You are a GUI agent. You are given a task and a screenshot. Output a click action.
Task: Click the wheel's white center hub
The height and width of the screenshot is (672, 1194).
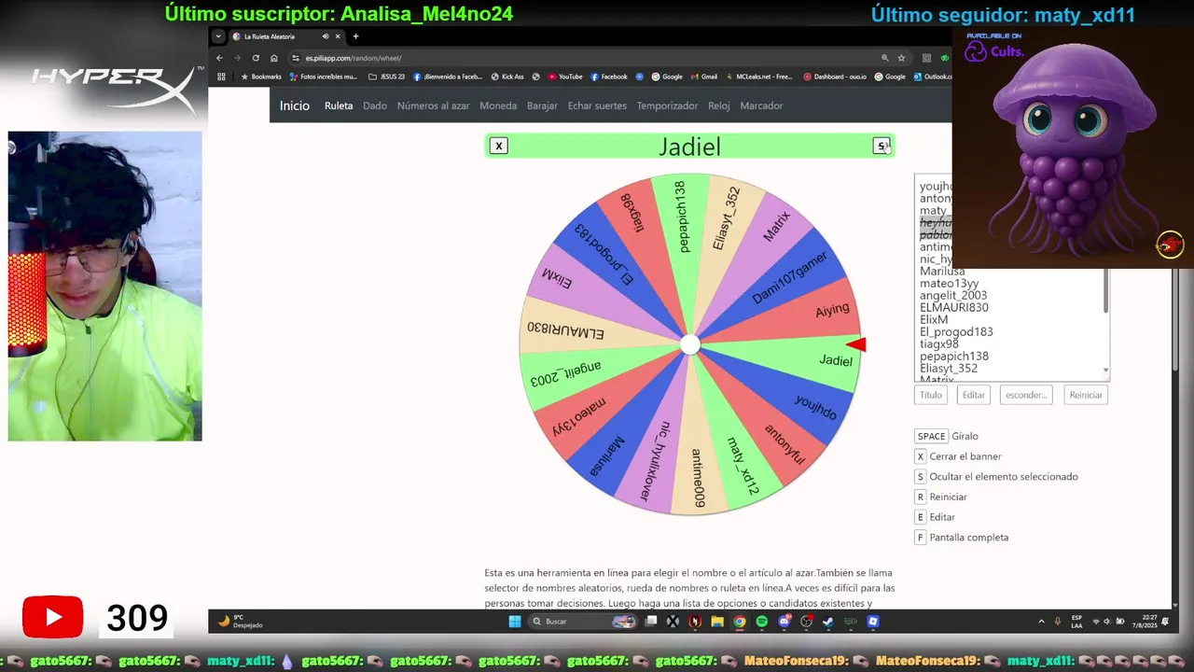(x=689, y=344)
